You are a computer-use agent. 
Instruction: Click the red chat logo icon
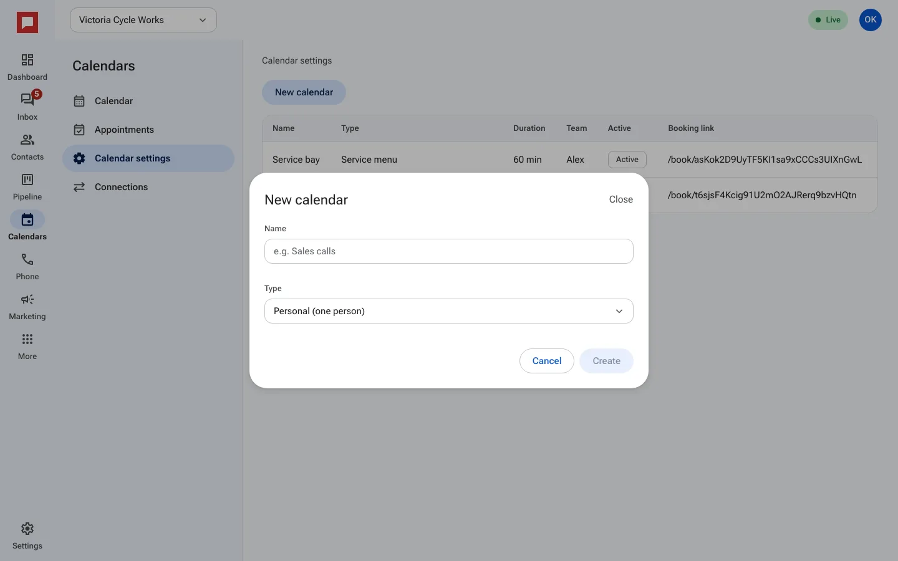coord(27,23)
